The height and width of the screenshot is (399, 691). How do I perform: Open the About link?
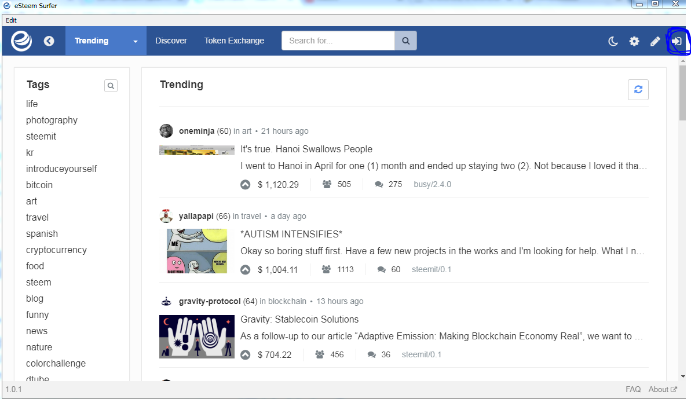tap(663, 389)
